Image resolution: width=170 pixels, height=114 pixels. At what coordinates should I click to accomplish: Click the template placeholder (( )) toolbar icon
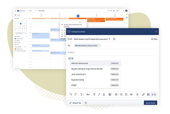[x=154, y=94]
